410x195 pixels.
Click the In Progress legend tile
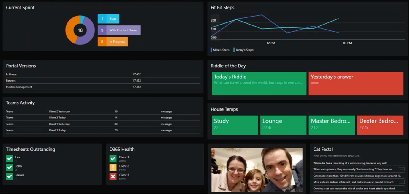(x=113, y=42)
